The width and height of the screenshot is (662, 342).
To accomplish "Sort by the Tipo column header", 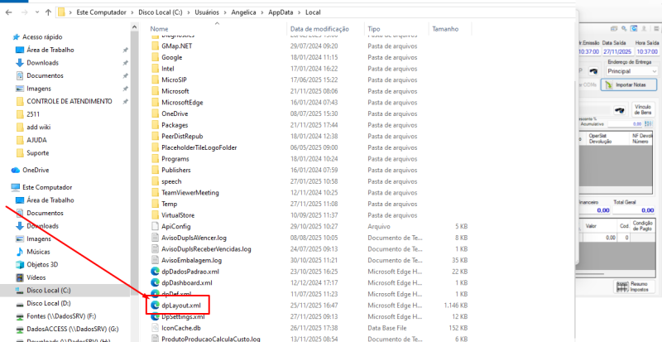I will pyautogui.click(x=374, y=29).
